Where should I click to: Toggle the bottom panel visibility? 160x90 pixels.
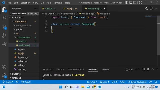(131, 3)
